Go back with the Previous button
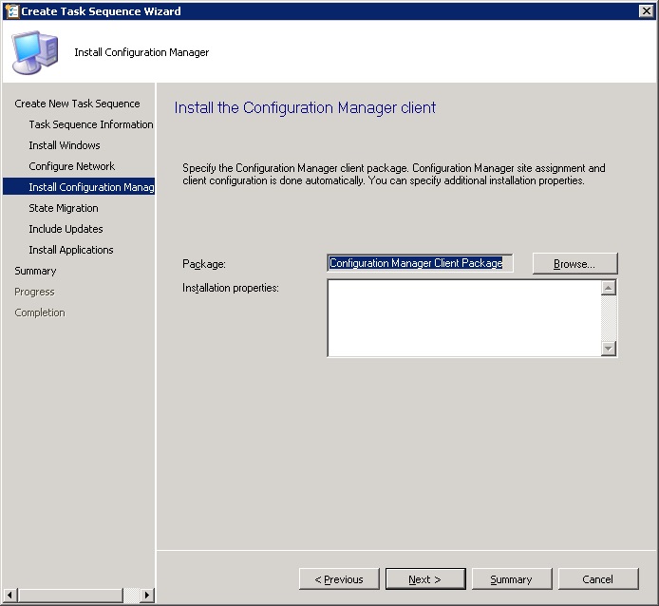 coord(337,579)
